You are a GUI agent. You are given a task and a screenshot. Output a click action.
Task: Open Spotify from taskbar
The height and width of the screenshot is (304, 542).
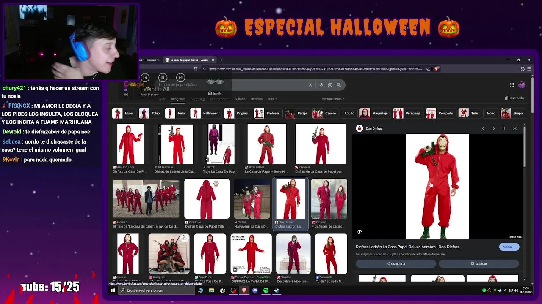click(x=266, y=290)
